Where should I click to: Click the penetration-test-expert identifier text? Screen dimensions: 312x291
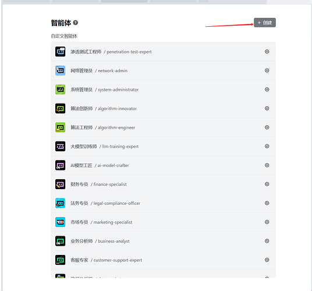click(x=129, y=52)
